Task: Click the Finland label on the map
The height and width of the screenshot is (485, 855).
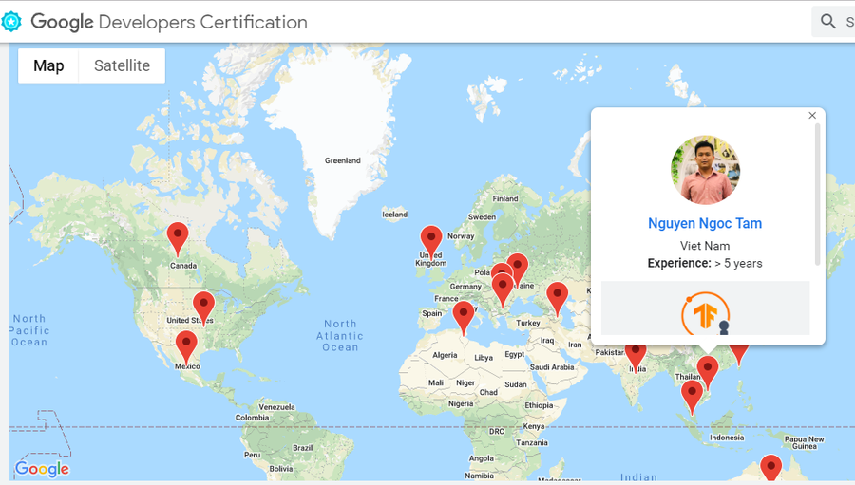Action: pos(505,199)
